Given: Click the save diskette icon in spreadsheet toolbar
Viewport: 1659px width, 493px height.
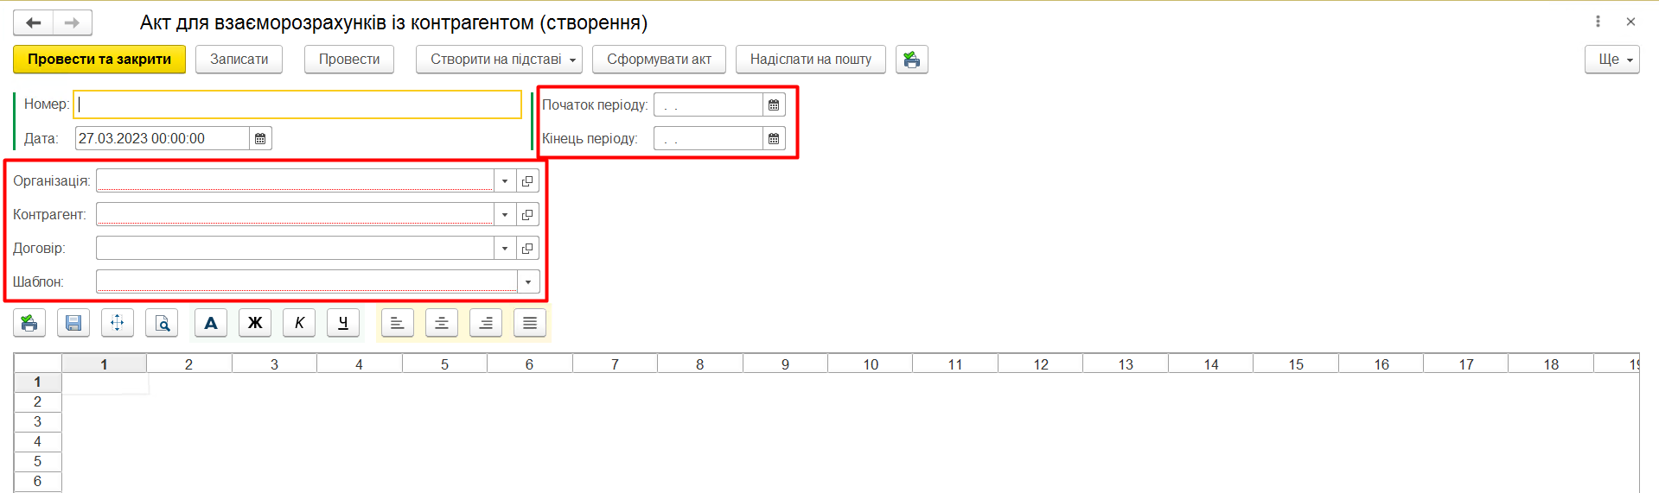Looking at the screenshot, I should click(x=73, y=323).
